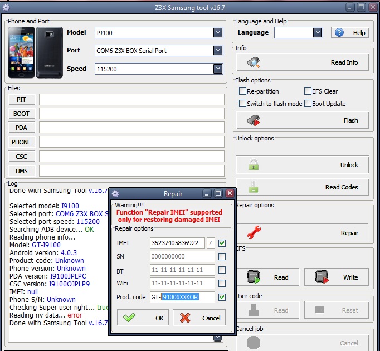Image resolution: width=380 pixels, height=351 pixels.
Task: Click 'Model: GT-I9100' log line
Action: click(x=35, y=245)
